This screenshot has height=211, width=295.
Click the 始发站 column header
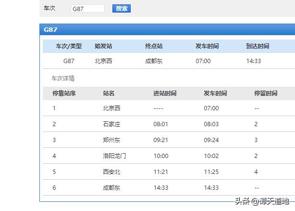tap(103, 46)
